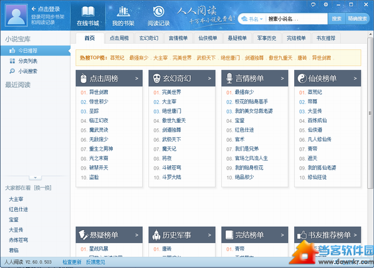This screenshot has width=374, height=268.
Task: Switch to the 点击周榜 tab
Action: click(x=119, y=38)
